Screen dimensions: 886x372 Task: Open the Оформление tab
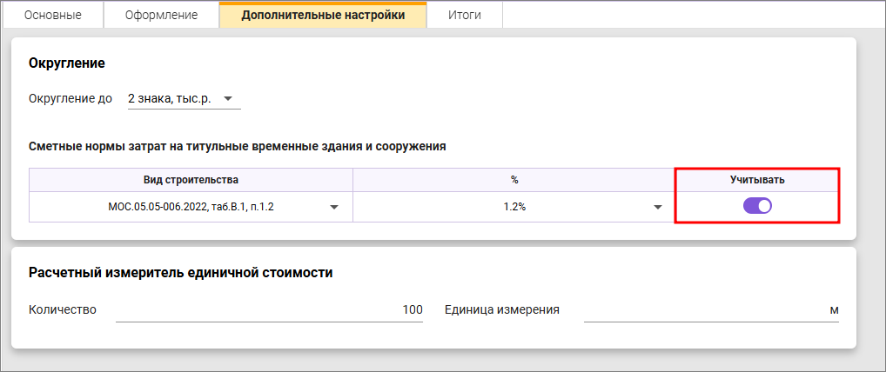coord(161,15)
